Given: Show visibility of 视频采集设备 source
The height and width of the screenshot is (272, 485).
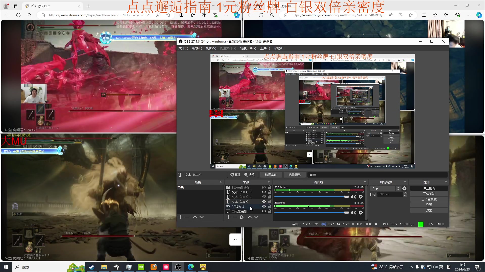Looking at the screenshot, I should 264,187.
